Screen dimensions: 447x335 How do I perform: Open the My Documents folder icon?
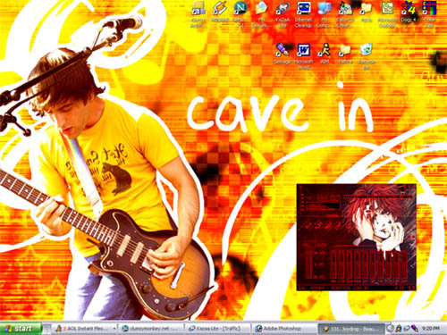(261, 14)
